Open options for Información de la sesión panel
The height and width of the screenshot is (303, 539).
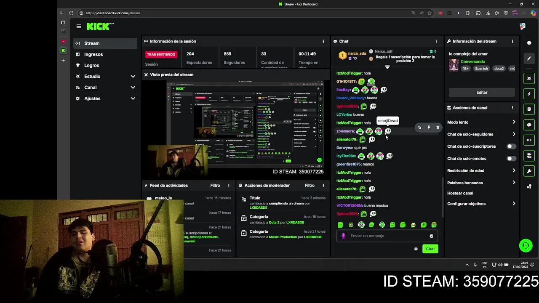click(323, 41)
